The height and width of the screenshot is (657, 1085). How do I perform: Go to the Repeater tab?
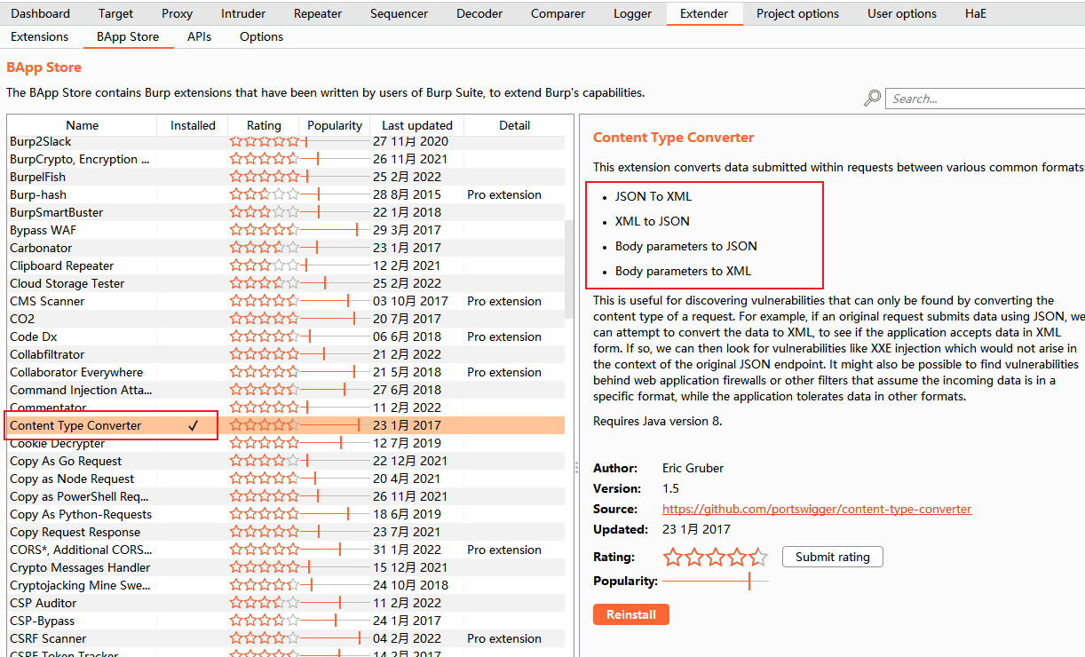click(x=318, y=13)
